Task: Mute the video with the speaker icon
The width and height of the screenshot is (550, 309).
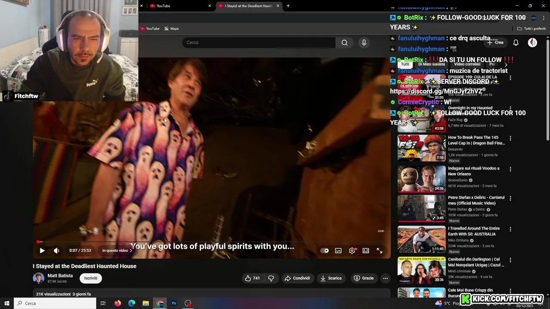Action: pos(56,251)
